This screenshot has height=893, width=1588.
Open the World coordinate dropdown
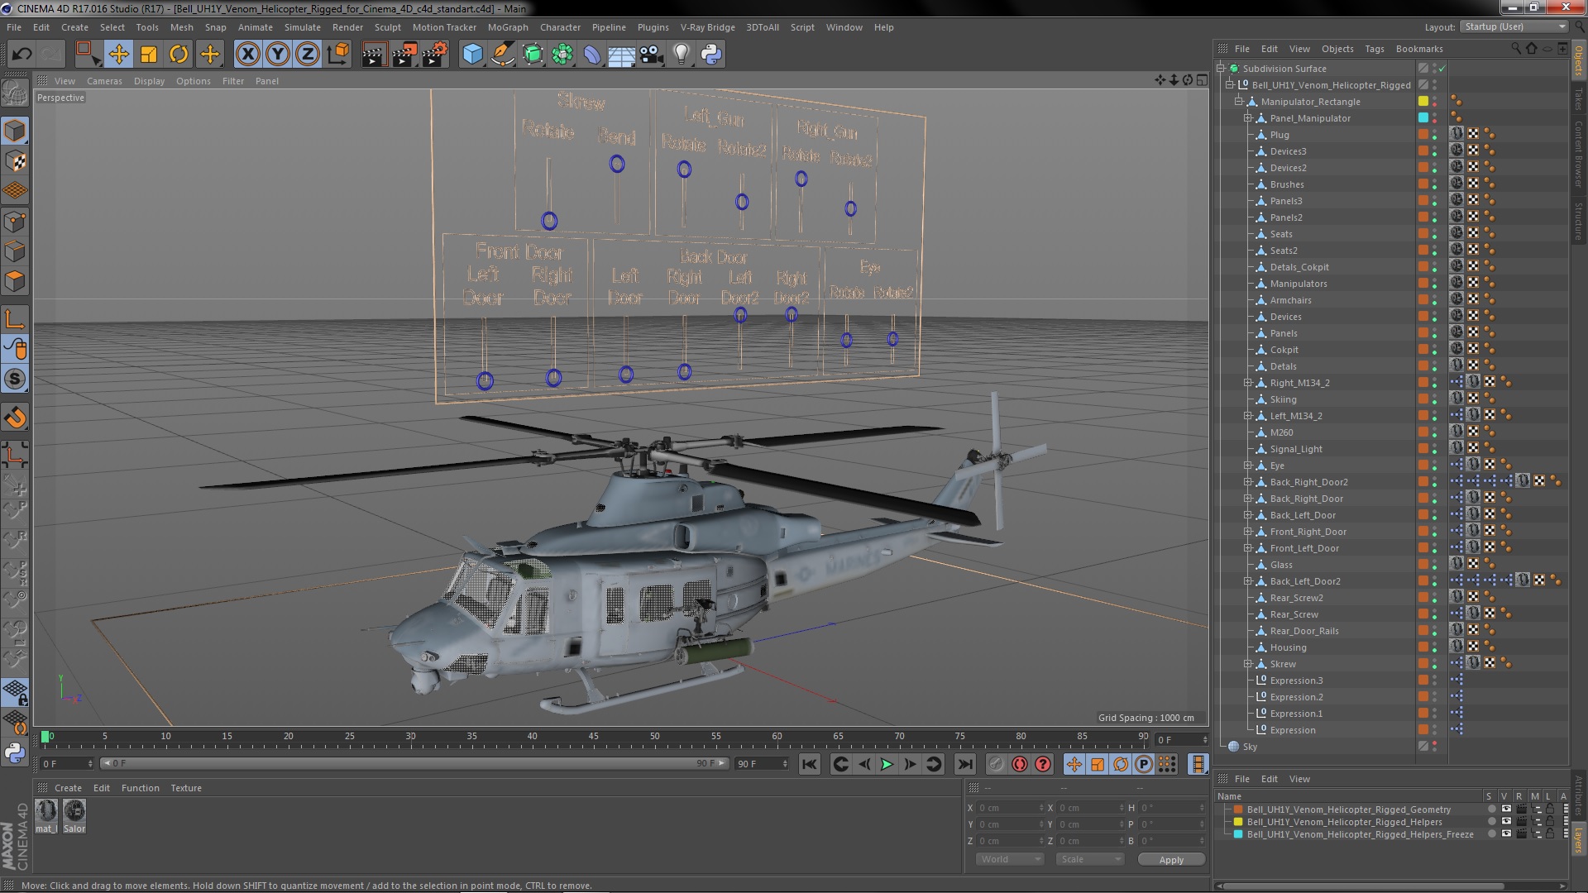pos(1011,860)
